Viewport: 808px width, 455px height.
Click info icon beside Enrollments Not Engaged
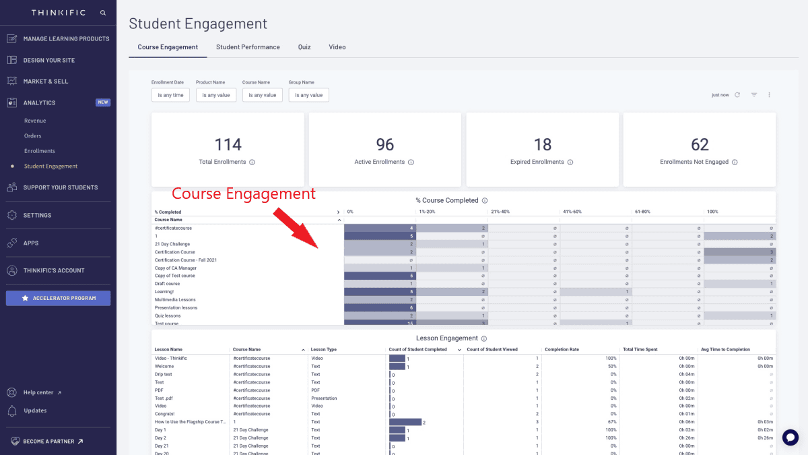pyautogui.click(x=735, y=162)
